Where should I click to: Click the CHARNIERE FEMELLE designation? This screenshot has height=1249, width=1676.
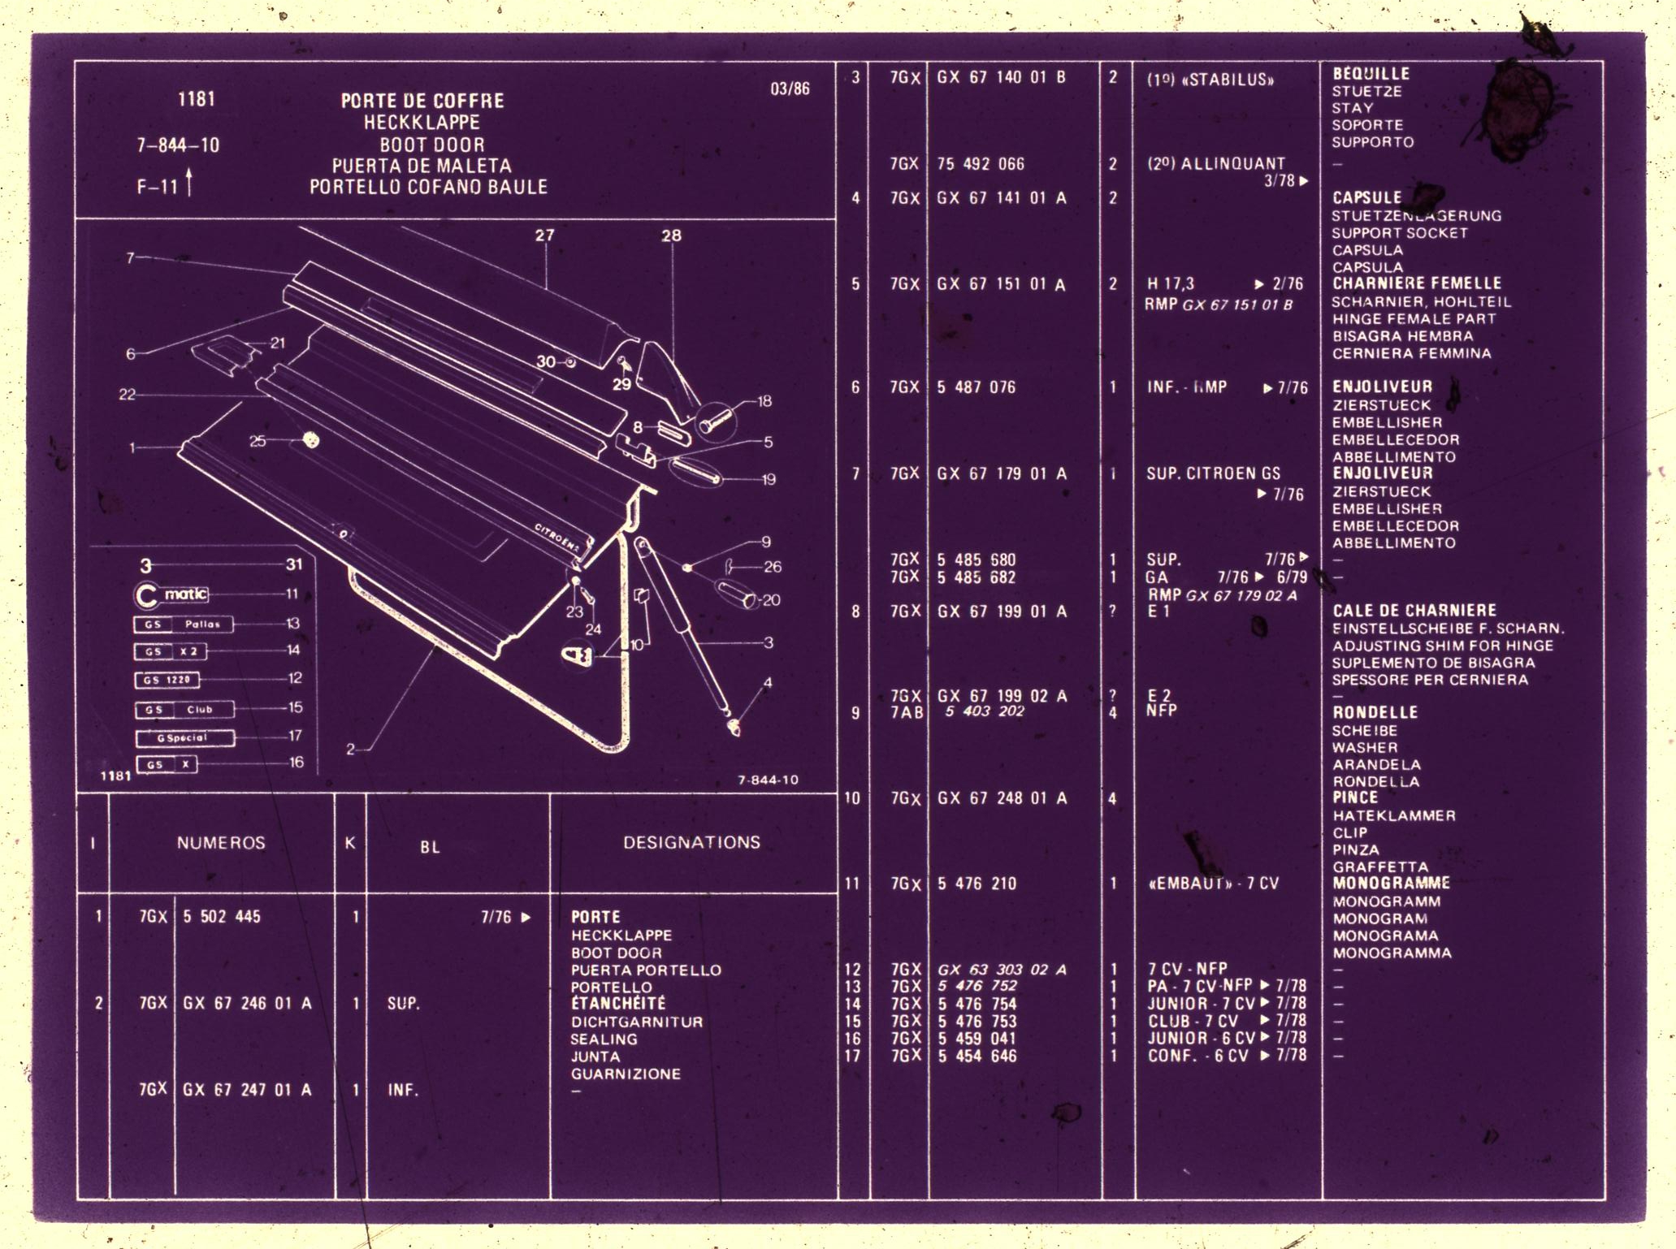(x=1417, y=283)
